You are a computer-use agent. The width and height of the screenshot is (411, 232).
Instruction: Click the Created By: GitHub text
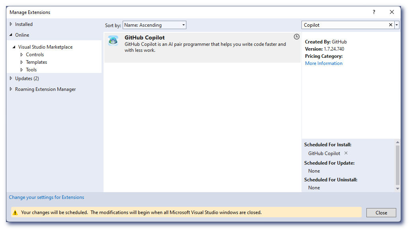pyautogui.click(x=326, y=42)
